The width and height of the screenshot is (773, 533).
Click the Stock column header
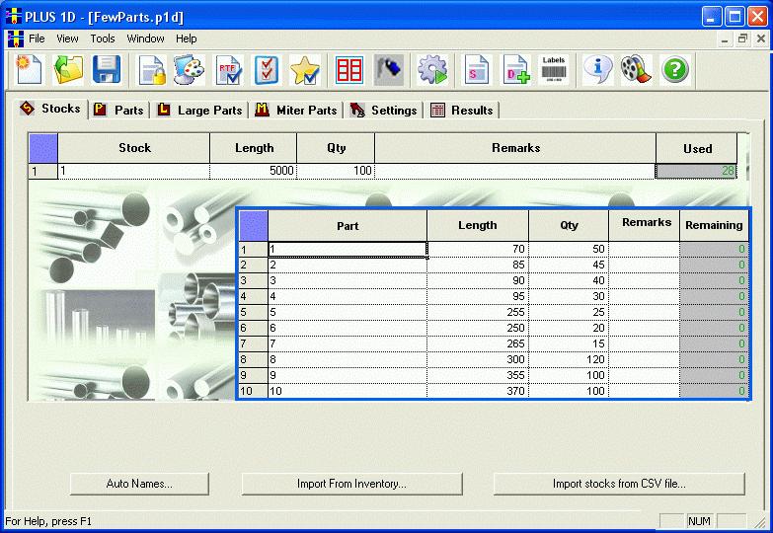[x=134, y=148]
